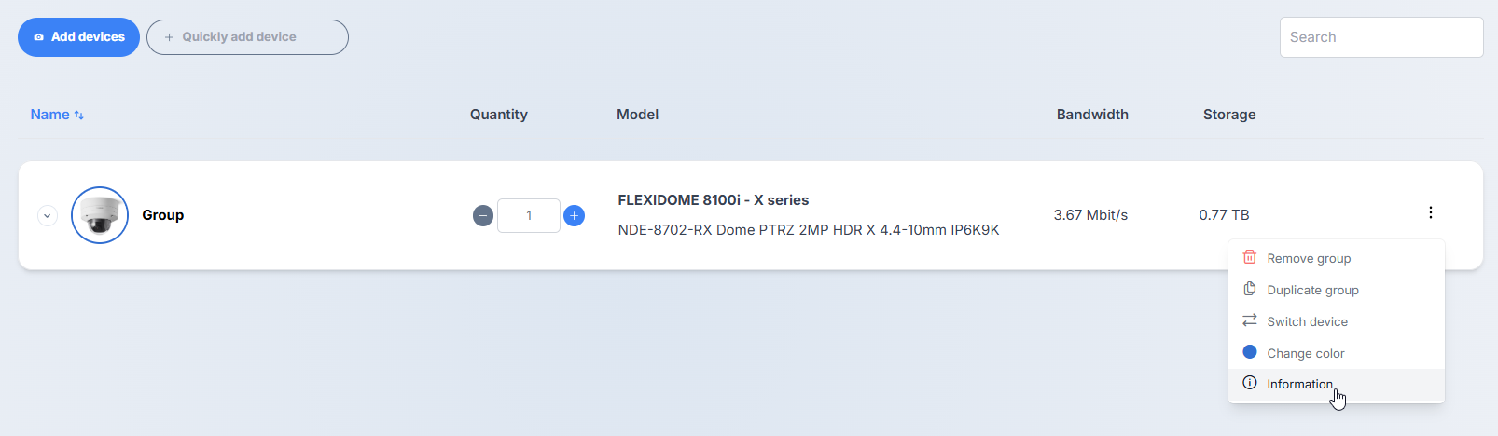Image resolution: width=1498 pixels, height=436 pixels.
Task: Decrease quantity with the minus button
Action: [x=483, y=216]
